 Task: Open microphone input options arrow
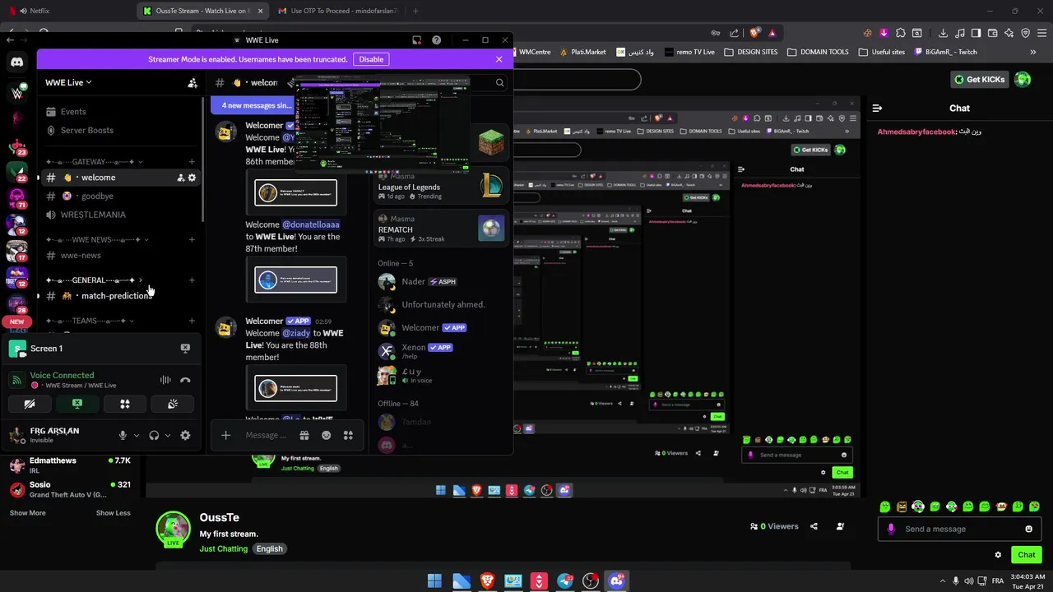point(136,435)
